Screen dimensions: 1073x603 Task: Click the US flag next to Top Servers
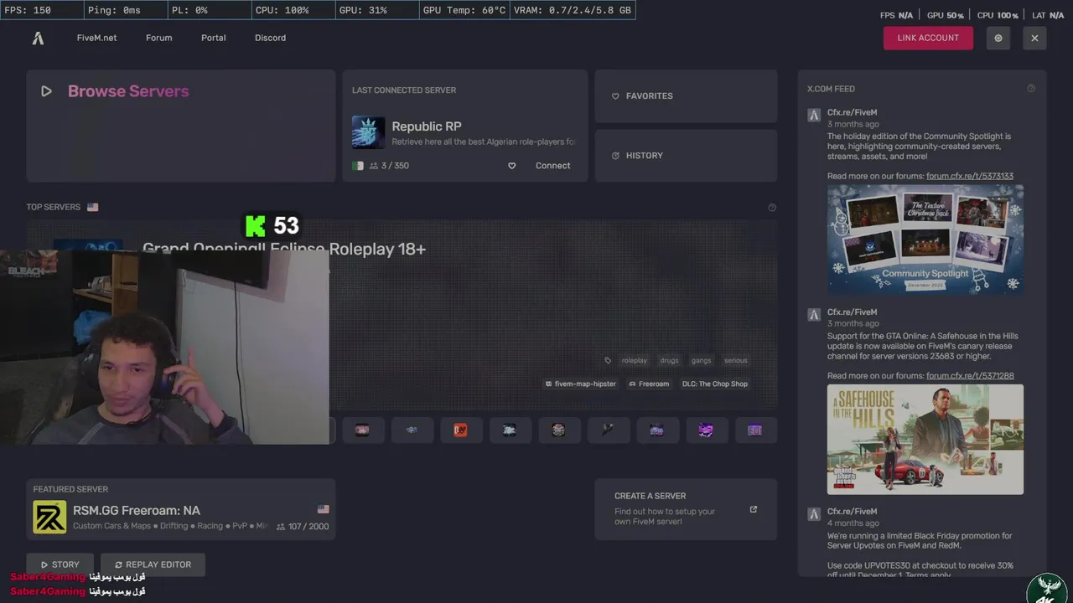coord(92,207)
